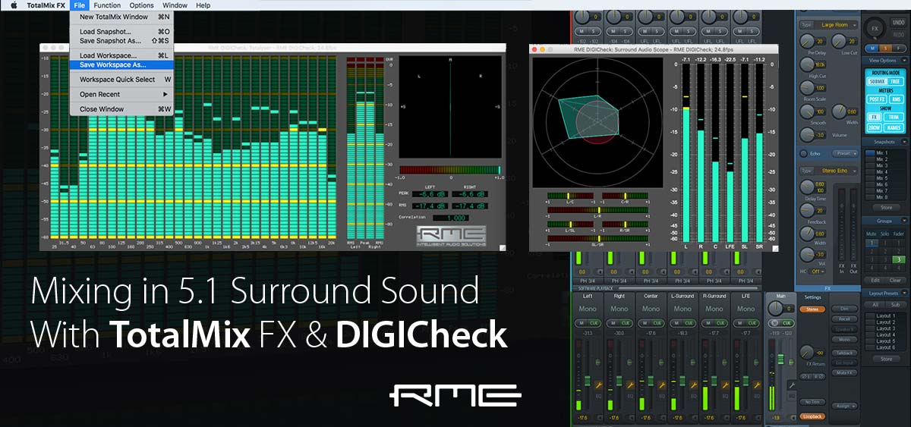Mute the Center channel
Screen dimensions: 911x427
point(646,322)
